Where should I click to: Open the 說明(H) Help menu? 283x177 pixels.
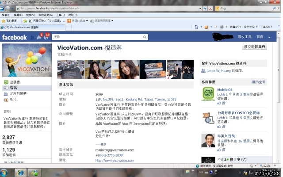pos(73,15)
